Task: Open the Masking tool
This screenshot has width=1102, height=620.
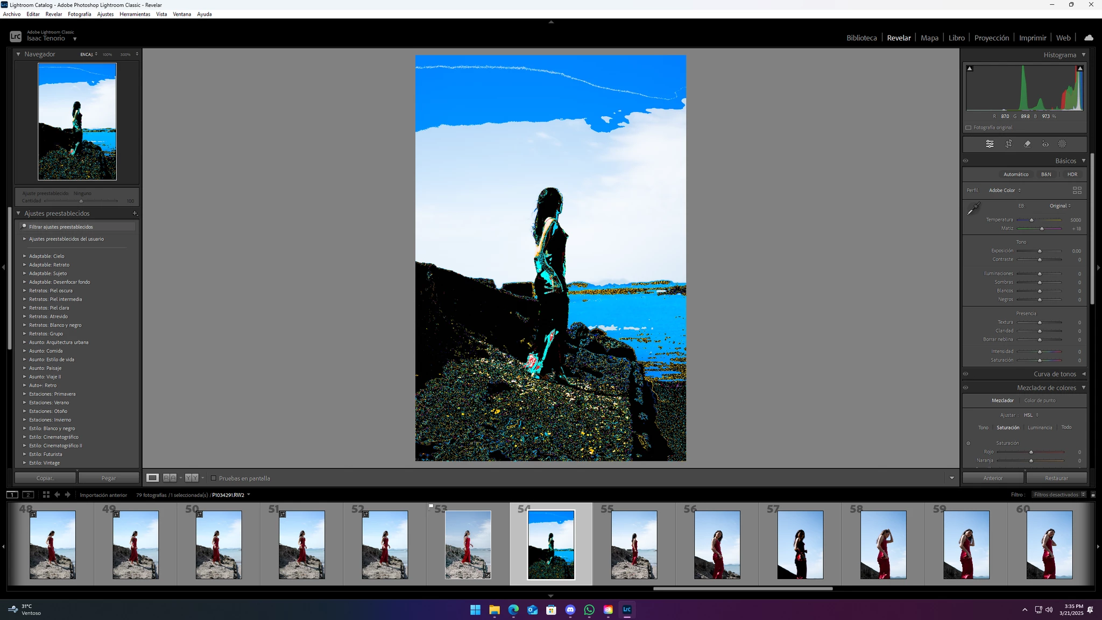Action: 1062,144
